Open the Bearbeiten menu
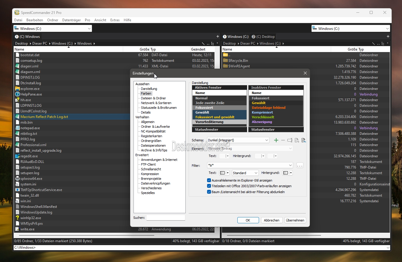 click(35, 20)
